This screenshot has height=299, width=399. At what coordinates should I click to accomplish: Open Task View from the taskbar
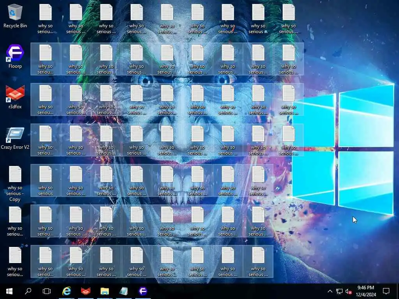click(47, 291)
